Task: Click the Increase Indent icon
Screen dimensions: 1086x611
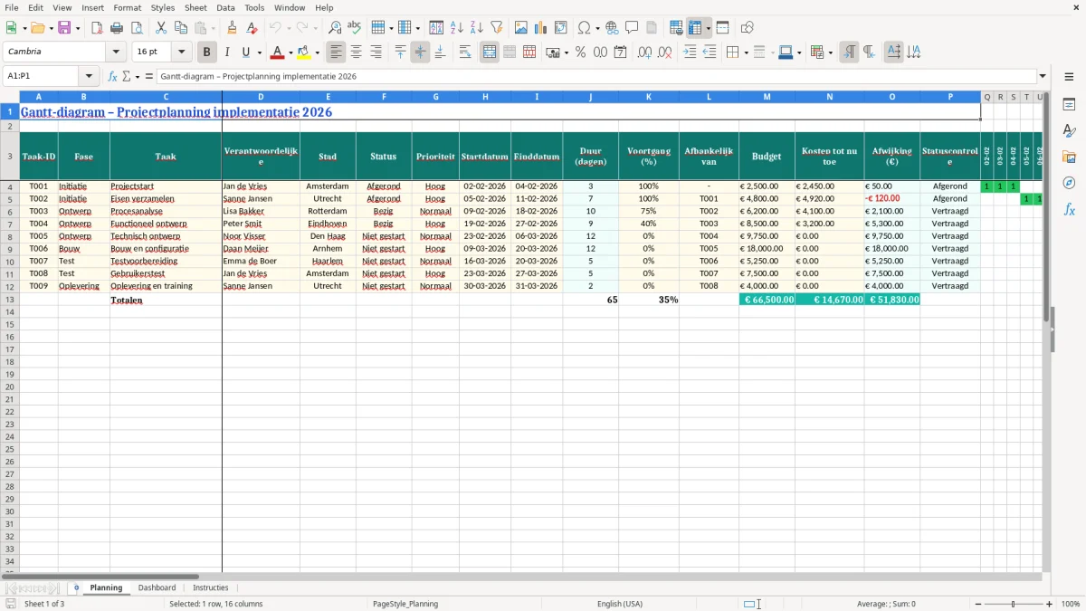Action: (x=690, y=53)
